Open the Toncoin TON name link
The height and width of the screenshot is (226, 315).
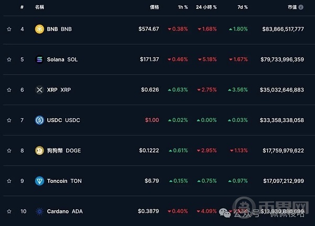tap(65, 181)
